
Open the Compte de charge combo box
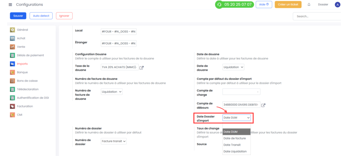click(x=241, y=92)
